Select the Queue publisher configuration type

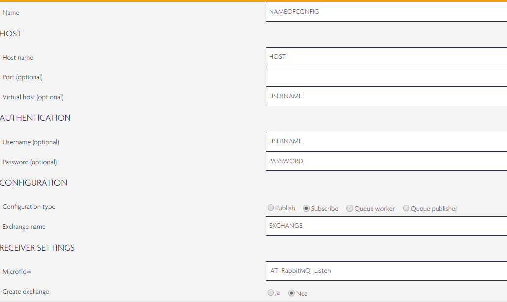point(406,208)
